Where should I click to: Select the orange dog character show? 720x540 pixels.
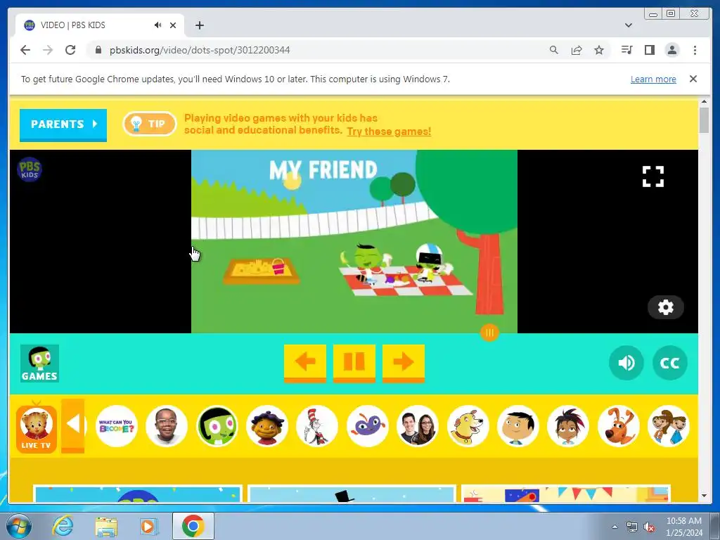pyautogui.click(x=619, y=426)
